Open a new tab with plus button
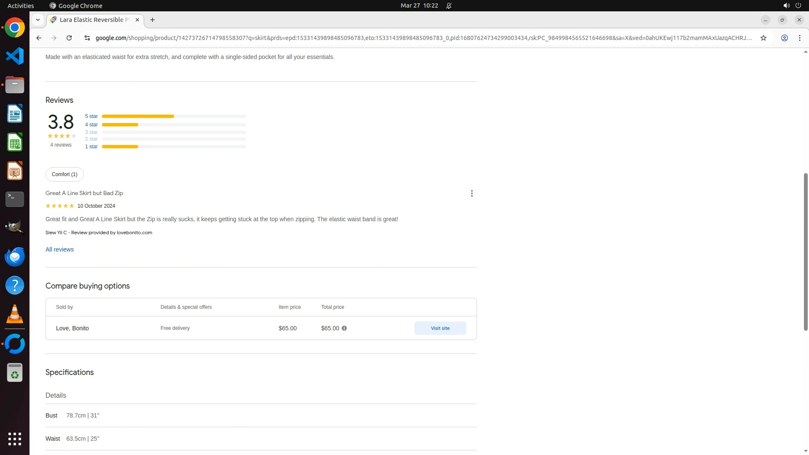Image resolution: width=809 pixels, height=455 pixels. point(153,20)
